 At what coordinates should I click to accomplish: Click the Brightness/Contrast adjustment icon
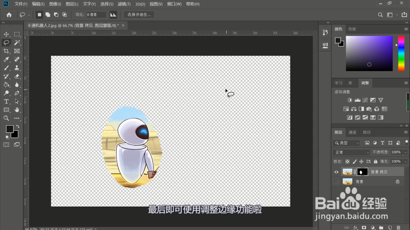pos(350,100)
